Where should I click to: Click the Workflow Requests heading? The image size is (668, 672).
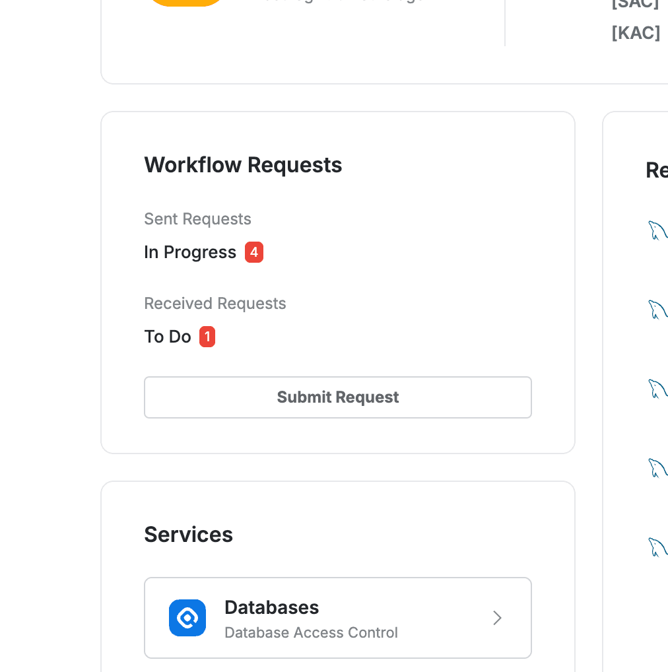coord(243,165)
